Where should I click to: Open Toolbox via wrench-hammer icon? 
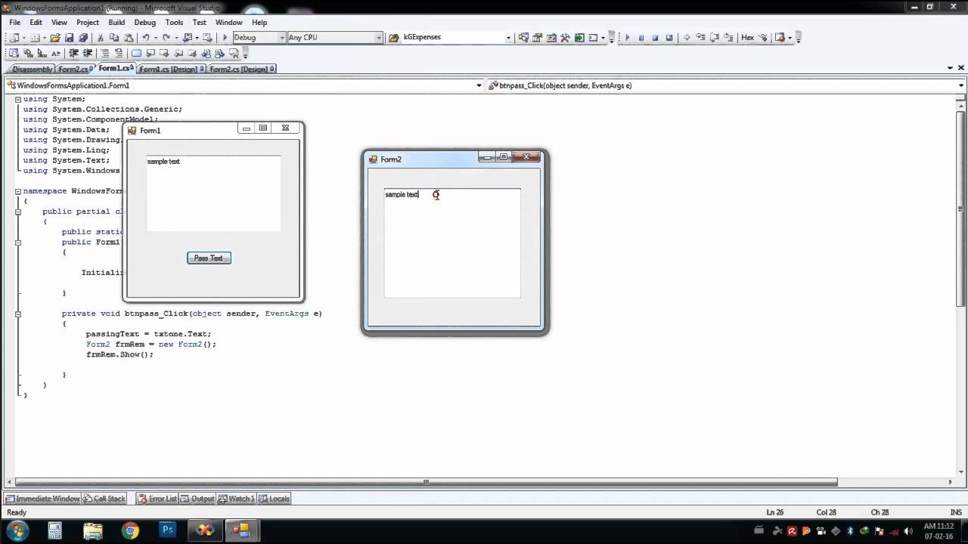pos(565,37)
